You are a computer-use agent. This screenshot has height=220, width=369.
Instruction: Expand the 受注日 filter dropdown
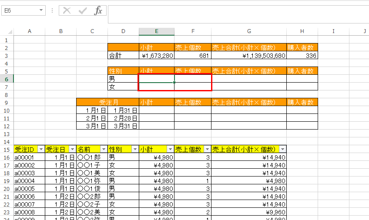pos(72,149)
